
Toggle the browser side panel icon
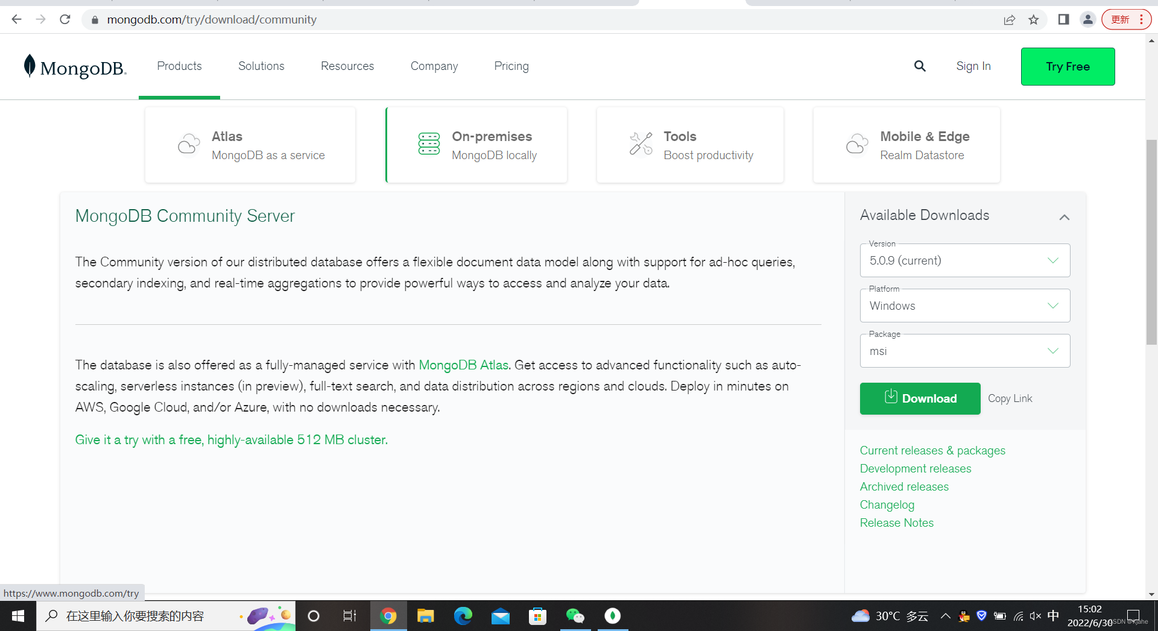pyautogui.click(x=1063, y=19)
